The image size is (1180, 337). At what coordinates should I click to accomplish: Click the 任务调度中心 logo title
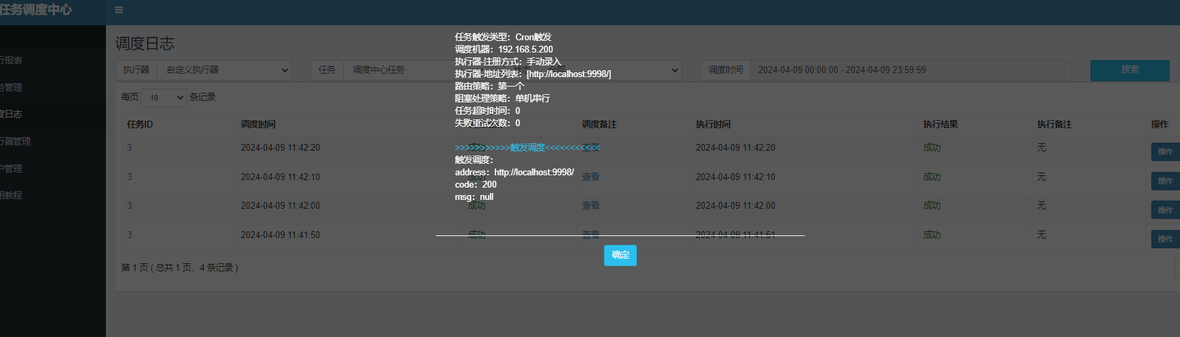click(x=36, y=10)
